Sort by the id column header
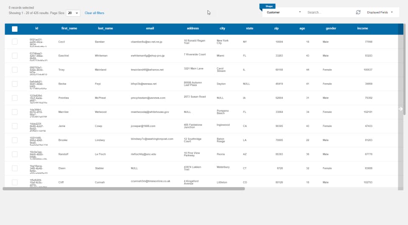 (37, 28)
